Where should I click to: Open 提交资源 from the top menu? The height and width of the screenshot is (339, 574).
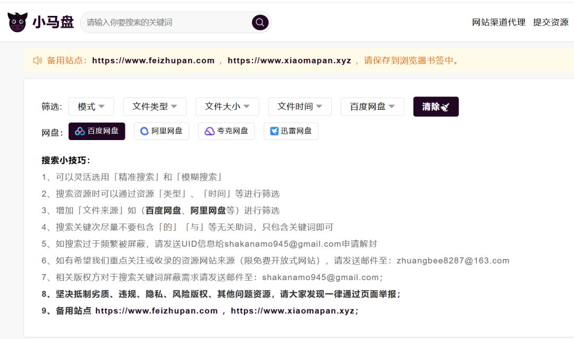coord(550,22)
